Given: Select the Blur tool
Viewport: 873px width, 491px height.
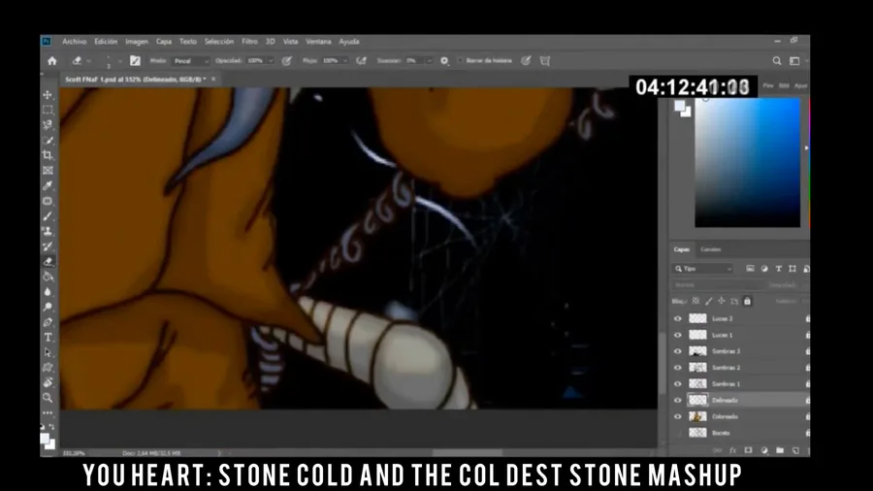Looking at the screenshot, I should (x=48, y=292).
